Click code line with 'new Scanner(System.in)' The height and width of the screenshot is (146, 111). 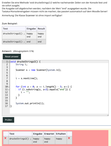click(38, 70)
